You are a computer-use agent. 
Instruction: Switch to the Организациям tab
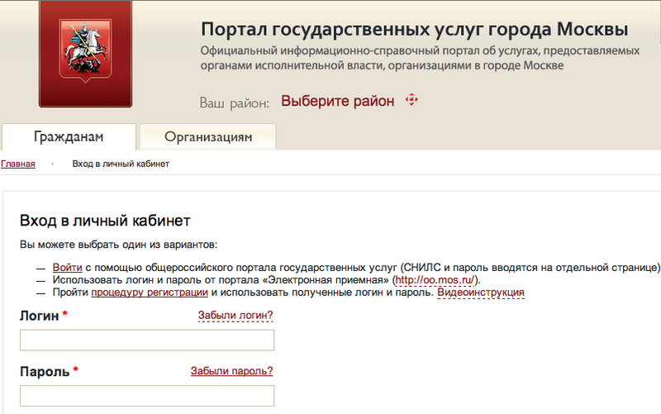click(x=208, y=136)
